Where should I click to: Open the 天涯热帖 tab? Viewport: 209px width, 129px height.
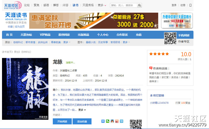(26, 35)
